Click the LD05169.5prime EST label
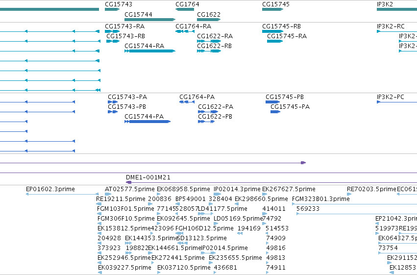This screenshot has width=417, height=275. 238,219
